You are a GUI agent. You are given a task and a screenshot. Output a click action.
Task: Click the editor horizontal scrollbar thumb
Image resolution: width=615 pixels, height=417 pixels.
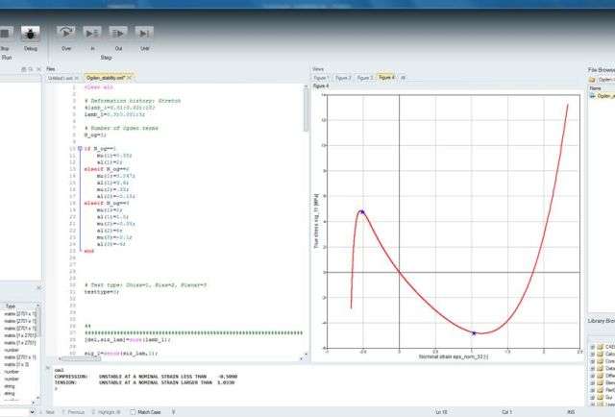(x=81, y=358)
